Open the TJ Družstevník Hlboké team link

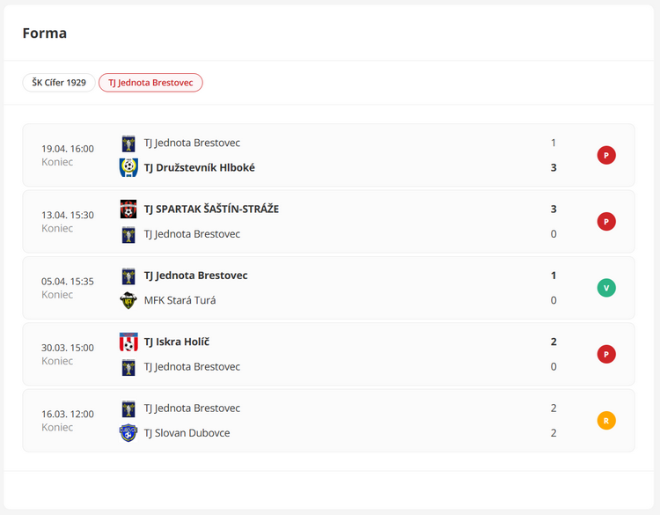coord(200,167)
